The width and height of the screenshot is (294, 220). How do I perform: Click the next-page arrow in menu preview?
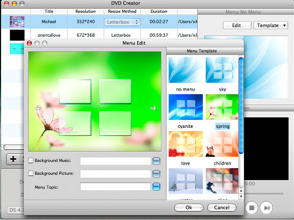(x=153, y=108)
